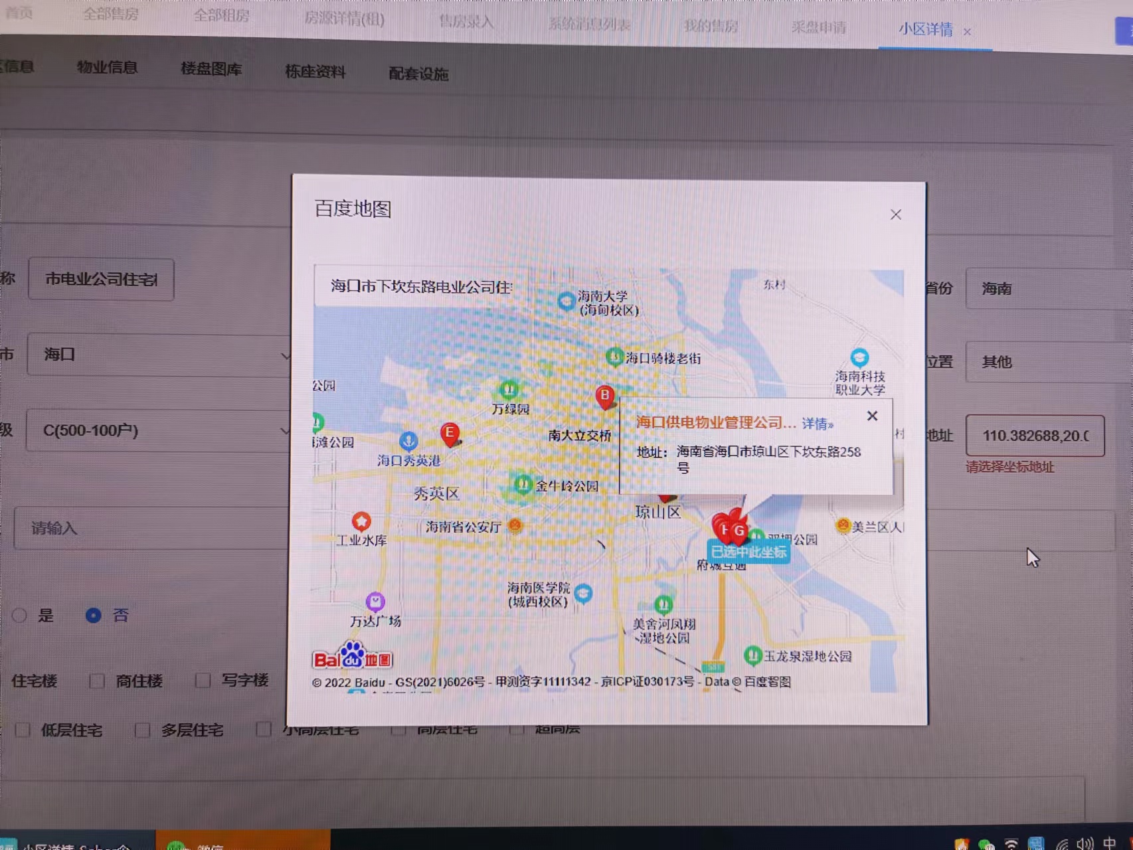Open the 我的售房 tab
Screen dimensions: 1133x850
click(x=711, y=27)
